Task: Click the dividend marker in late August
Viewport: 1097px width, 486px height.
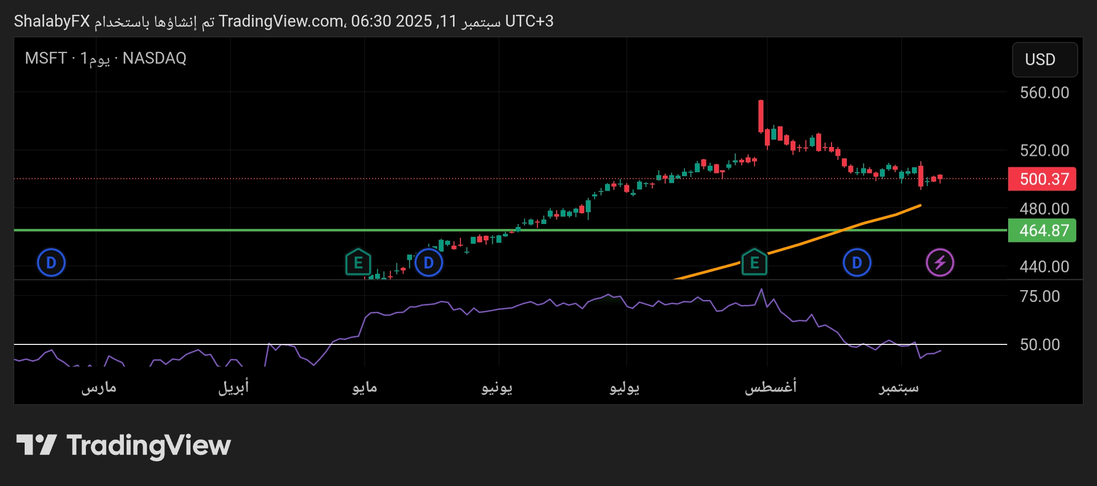Action: (857, 262)
